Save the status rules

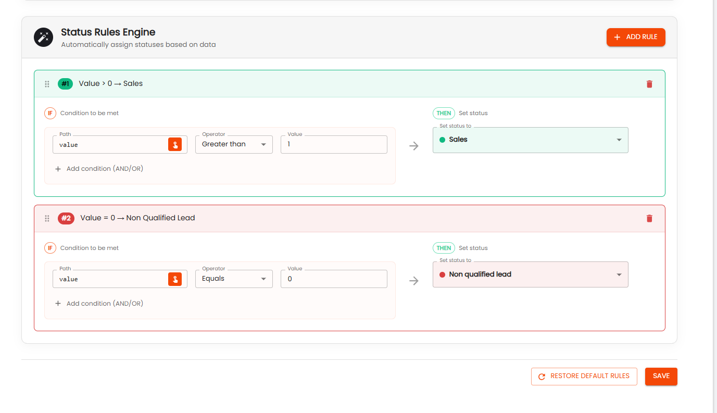click(x=661, y=376)
